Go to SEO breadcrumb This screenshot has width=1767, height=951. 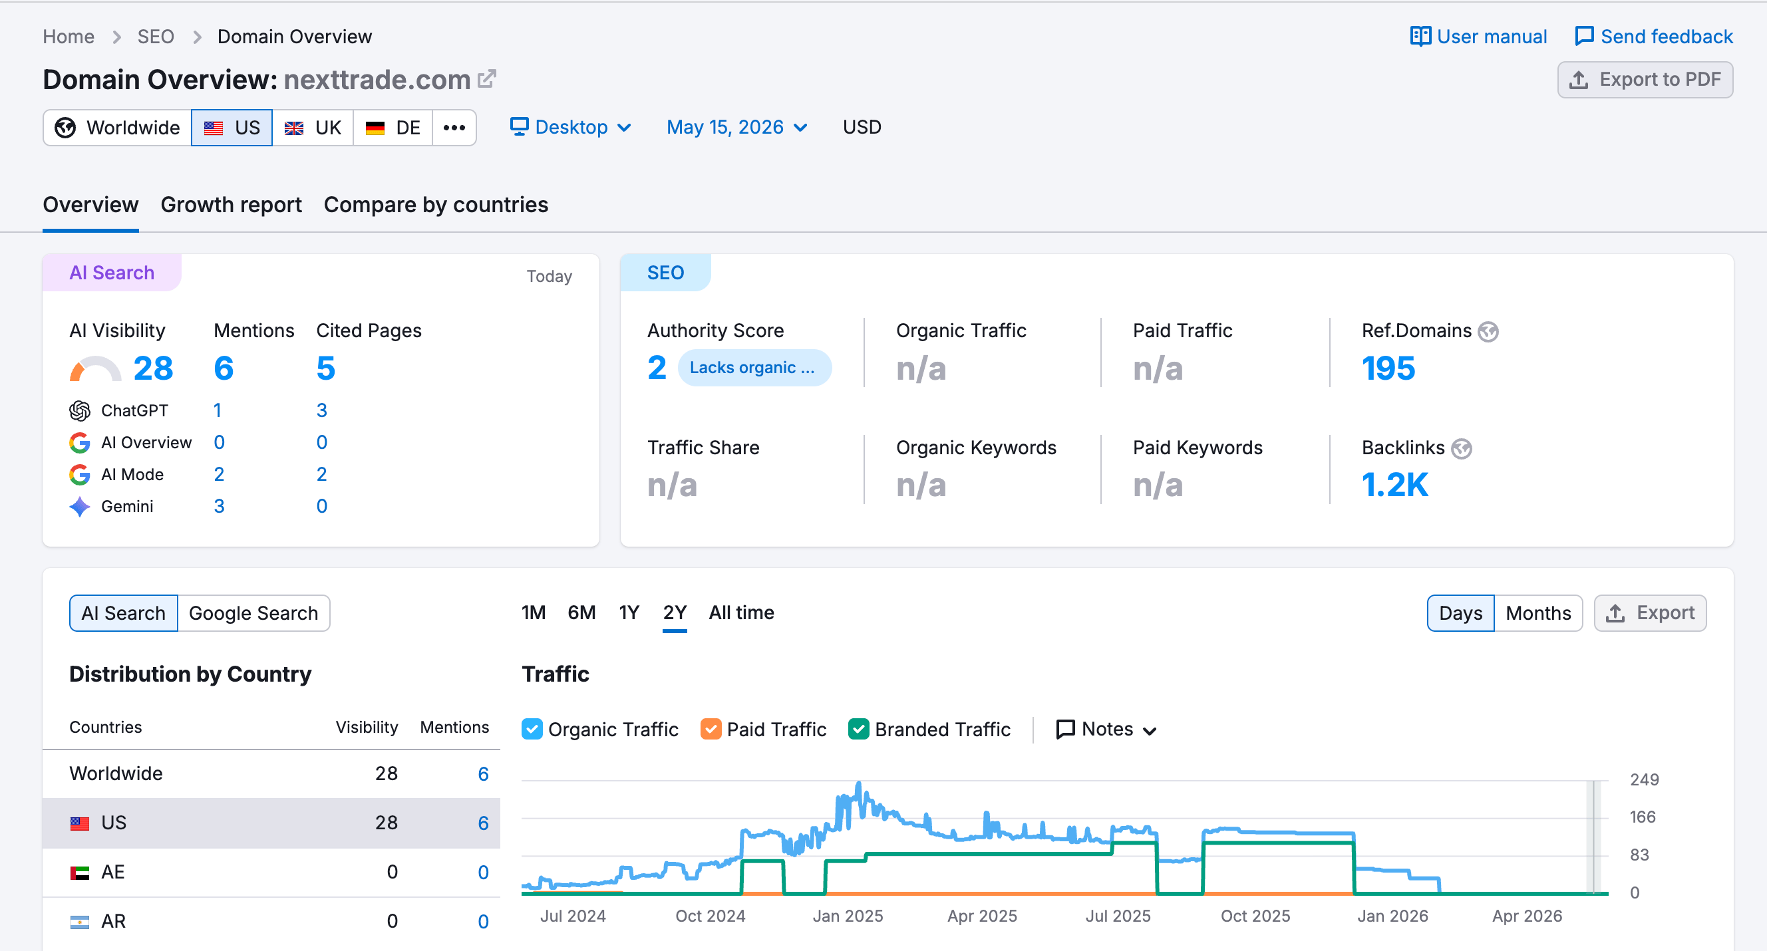pyautogui.click(x=156, y=37)
